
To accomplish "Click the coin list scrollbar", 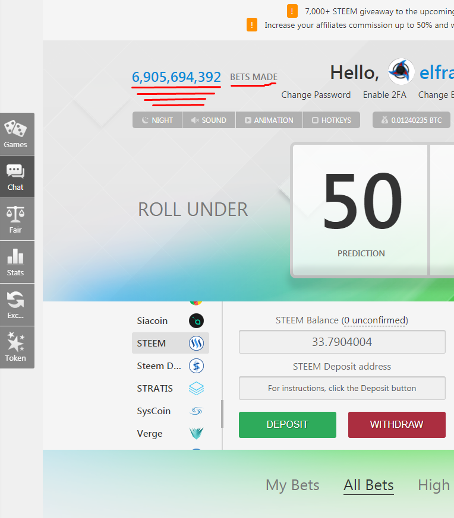I will click(x=222, y=414).
